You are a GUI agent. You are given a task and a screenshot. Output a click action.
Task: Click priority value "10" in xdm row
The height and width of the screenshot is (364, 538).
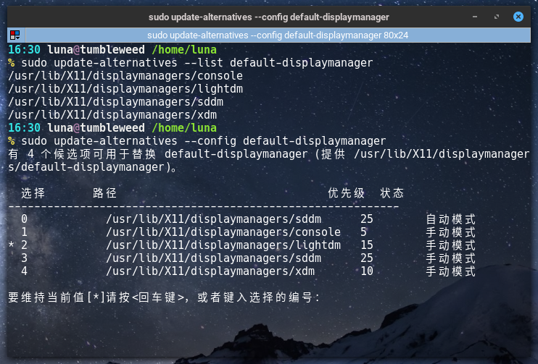click(x=367, y=271)
